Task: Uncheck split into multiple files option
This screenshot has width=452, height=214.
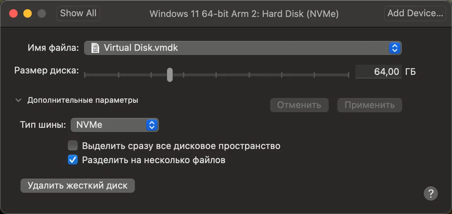Action: tap(73, 160)
